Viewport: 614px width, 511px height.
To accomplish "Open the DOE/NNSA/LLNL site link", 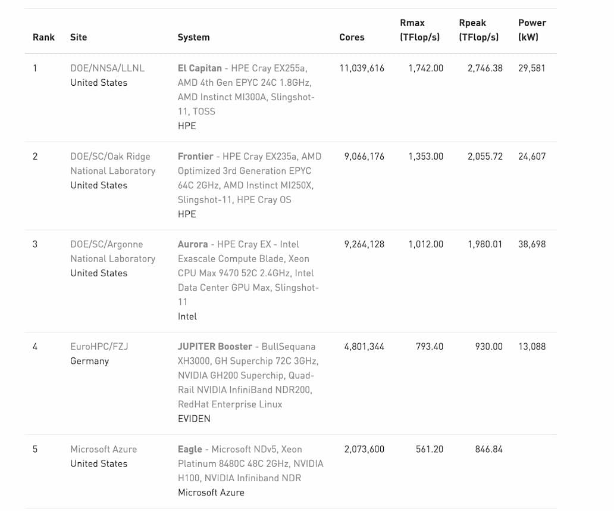I will (107, 68).
